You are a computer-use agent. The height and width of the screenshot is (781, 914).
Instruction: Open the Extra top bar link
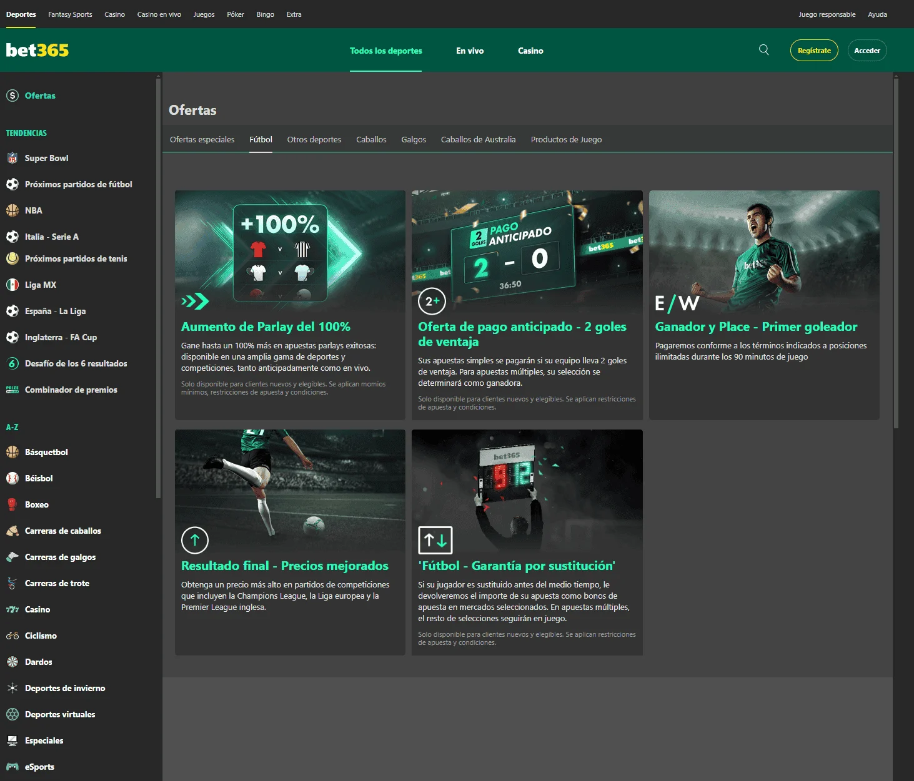pyautogui.click(x=294, y=14)
